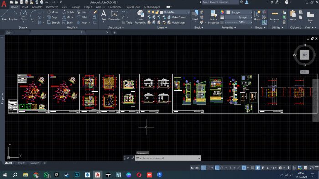Toggle polar tracking in status bar
The height and width of the screenshot is (179, 319).
[222, 168]
